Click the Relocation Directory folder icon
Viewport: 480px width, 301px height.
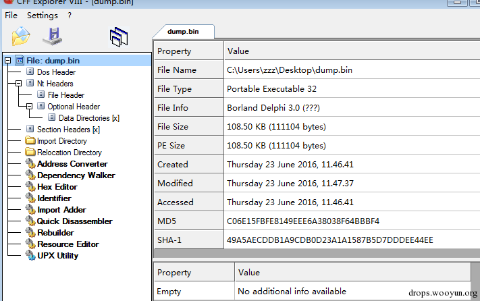[30, 152]
